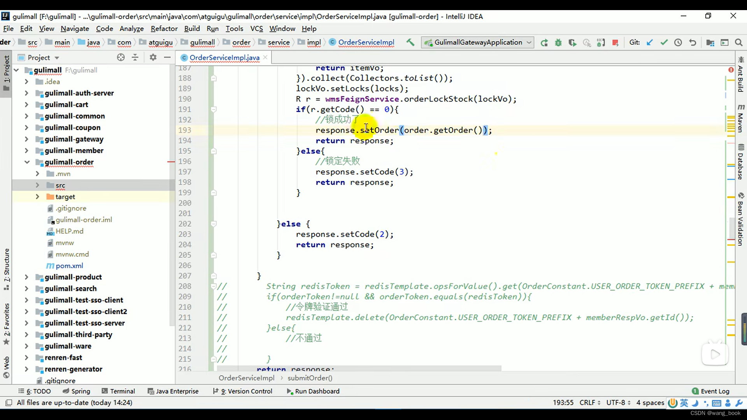Close the OrderServiceImpl.java tab
This screenshot has height=420, width=747.
(x=265, y=57)
